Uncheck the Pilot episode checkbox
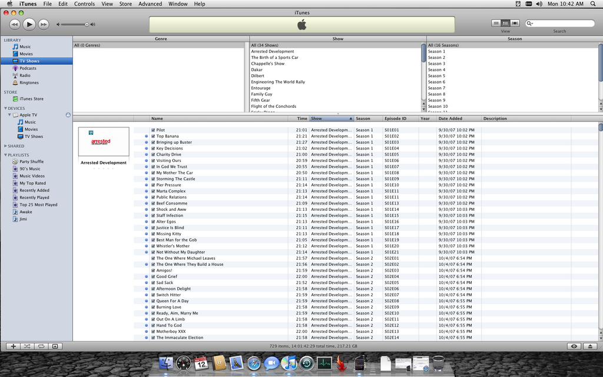Screen dimensions: 603x377 153,130
